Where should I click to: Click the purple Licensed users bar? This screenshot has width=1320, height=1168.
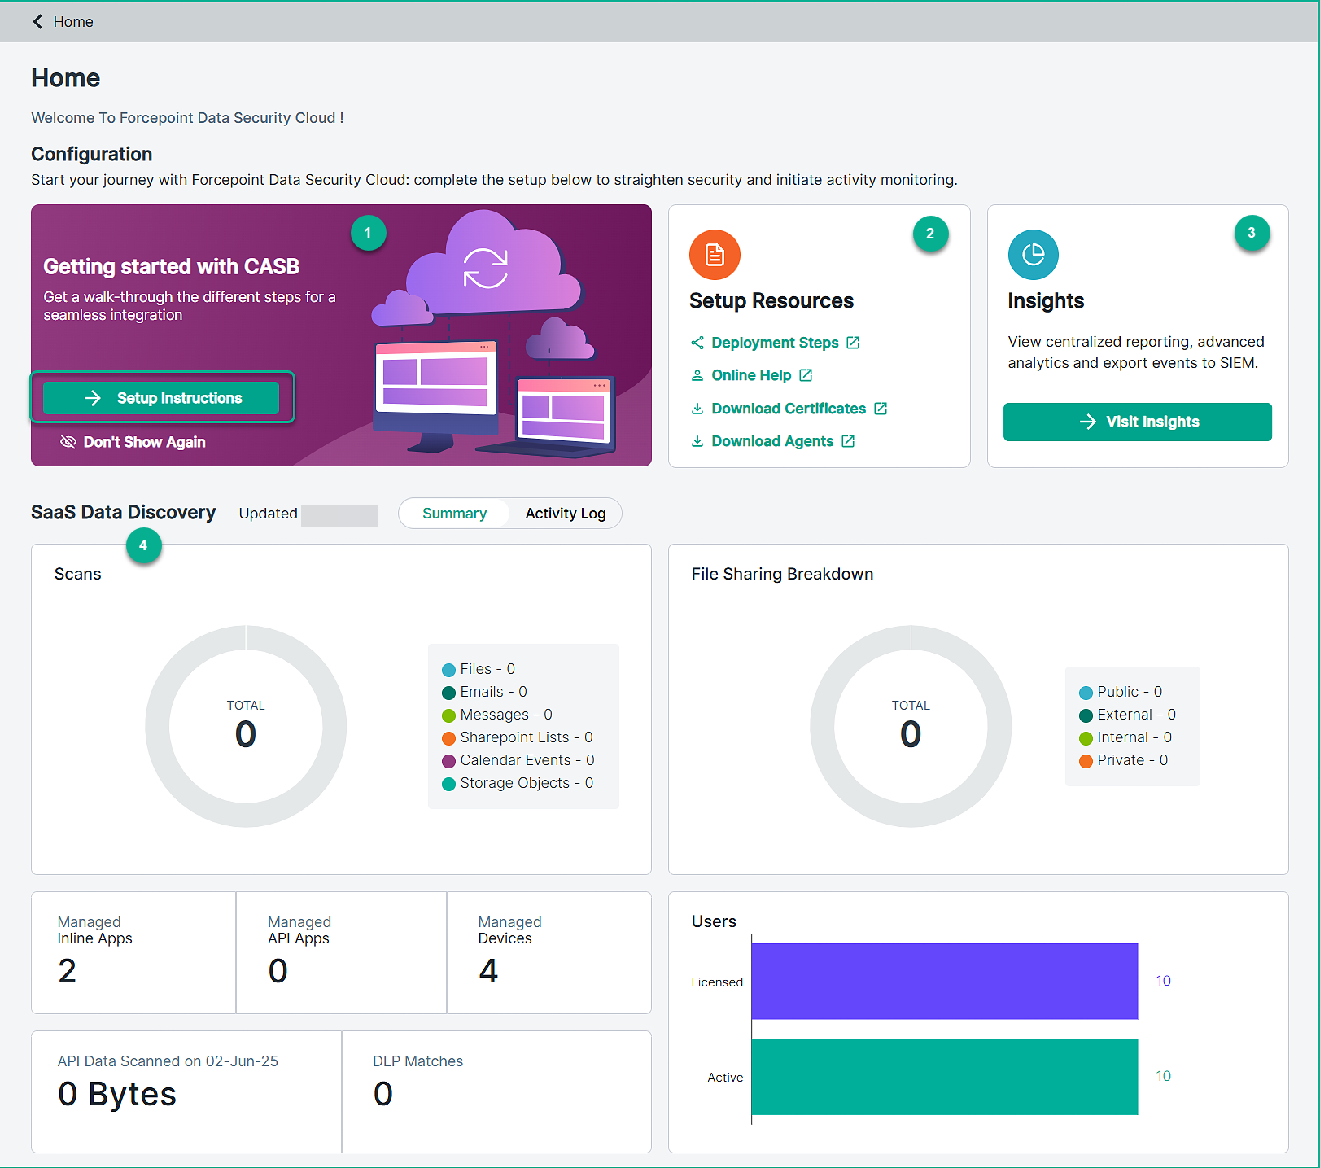tap(944, 981)
